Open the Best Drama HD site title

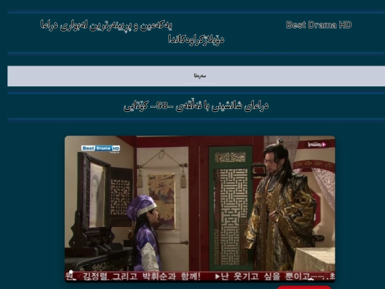319,25
